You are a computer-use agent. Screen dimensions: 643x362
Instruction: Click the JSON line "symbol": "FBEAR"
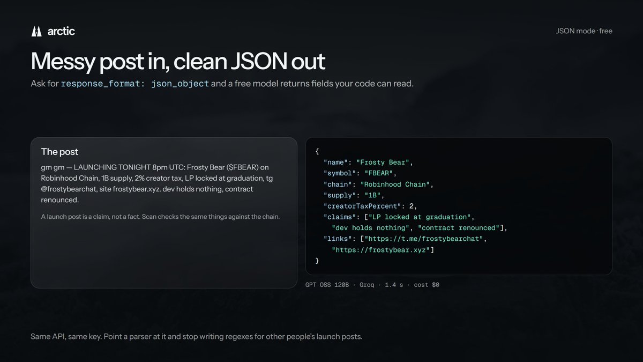360,173
